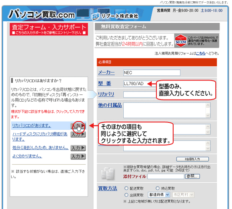Click the 必須項目 section header
The height and width of the screenshot is (209, 232).
[x=157, y=62]
